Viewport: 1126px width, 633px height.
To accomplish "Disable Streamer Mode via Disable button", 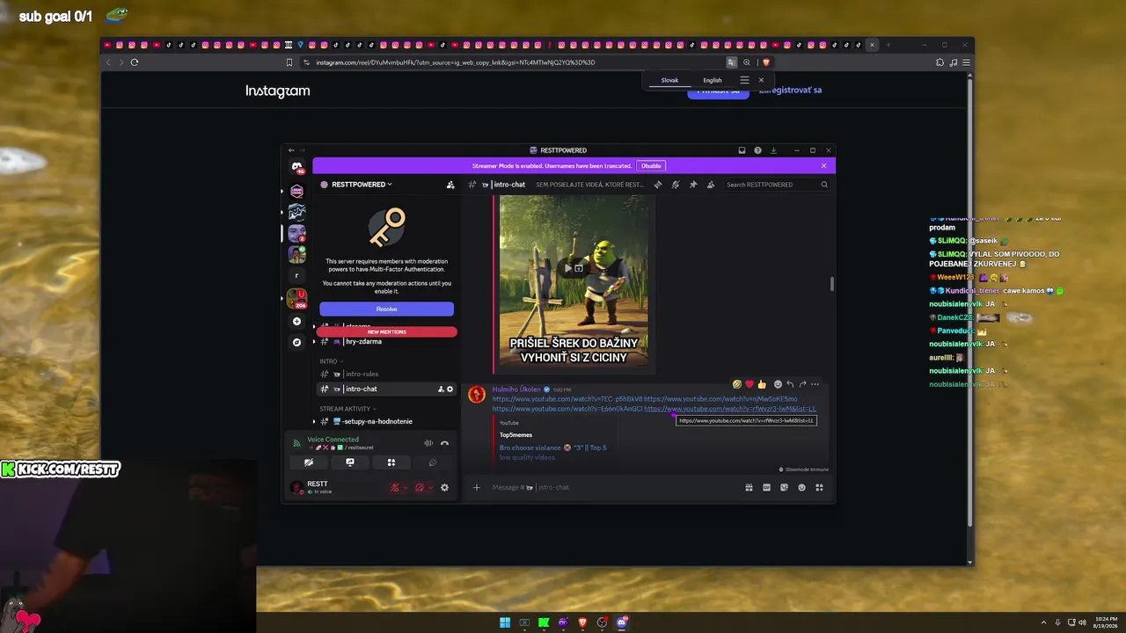I will (x=651, y=166).
